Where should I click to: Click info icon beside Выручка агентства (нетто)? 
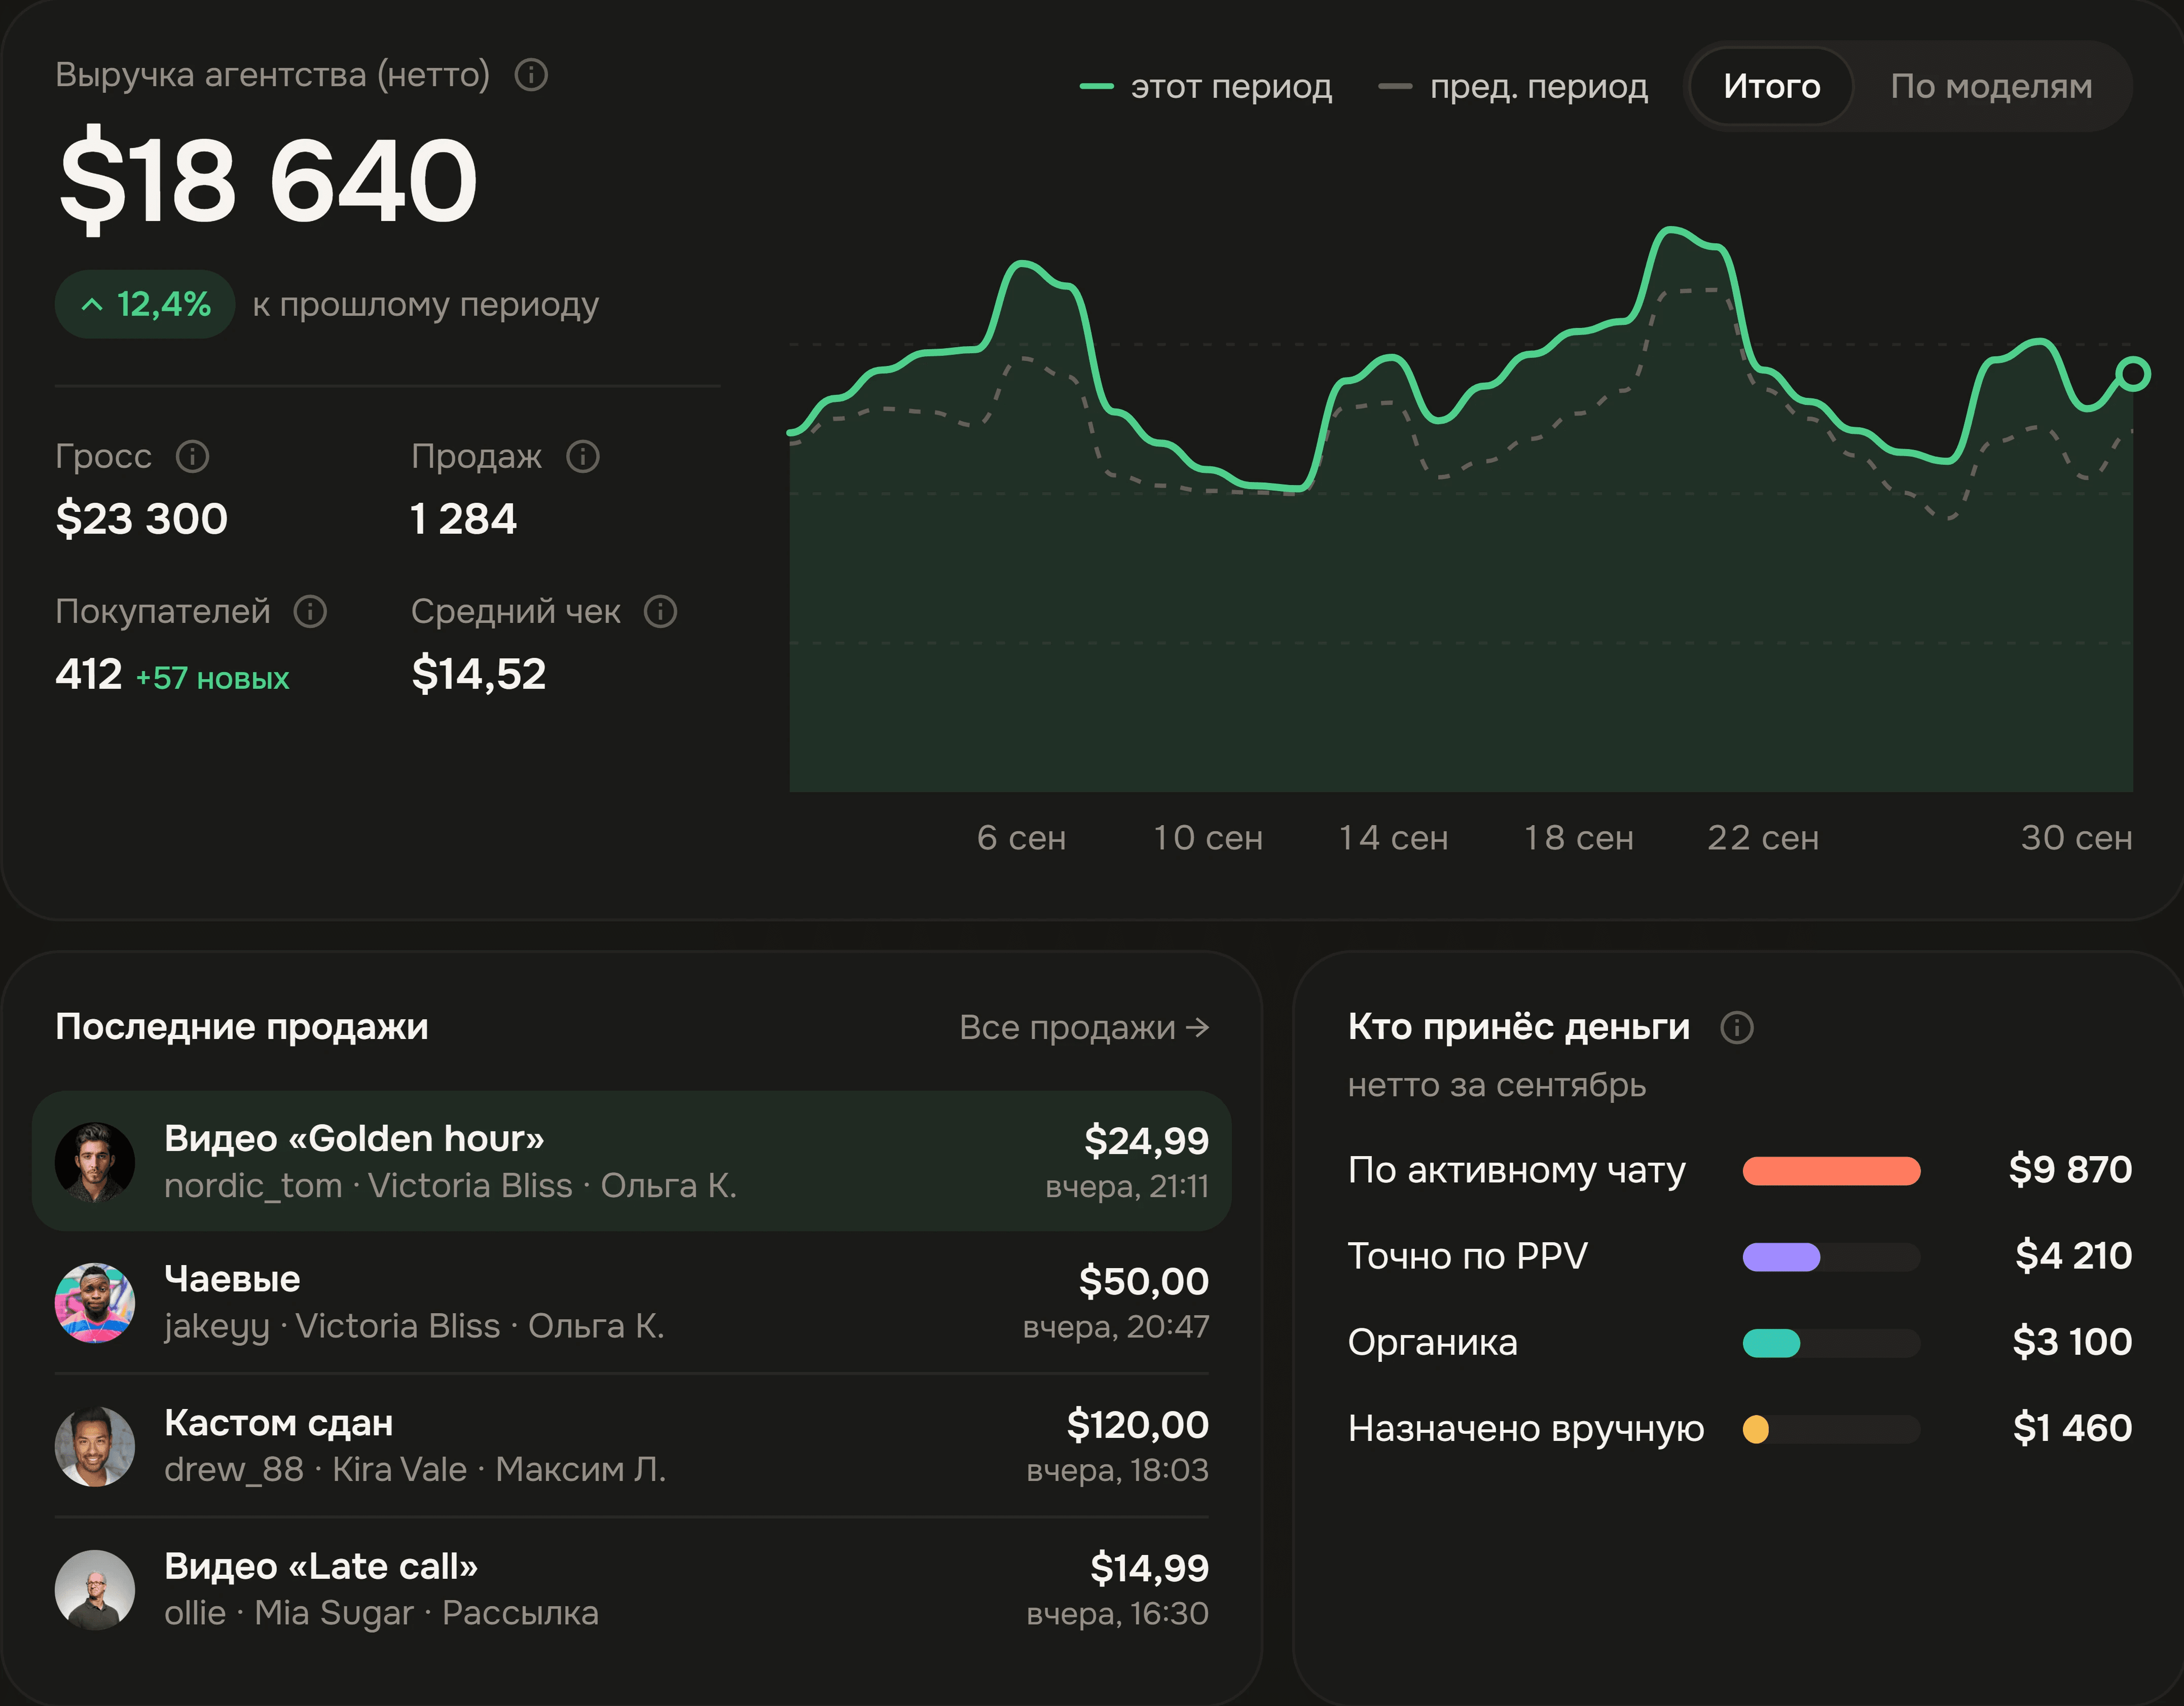tap(531, 75)
